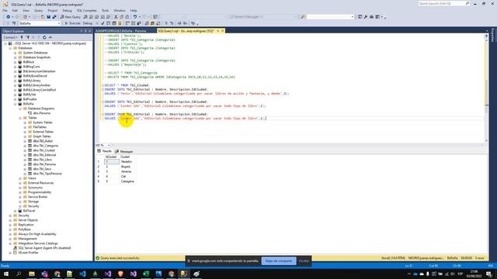This screenshot has width=497, height=279.
Task: Expand the System Databases folder
Action: click(16, 53)
